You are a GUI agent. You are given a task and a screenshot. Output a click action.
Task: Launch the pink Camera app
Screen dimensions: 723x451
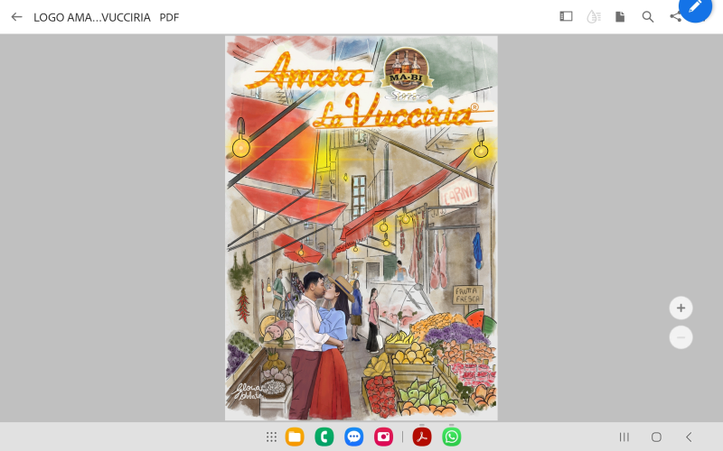(383, 437)
